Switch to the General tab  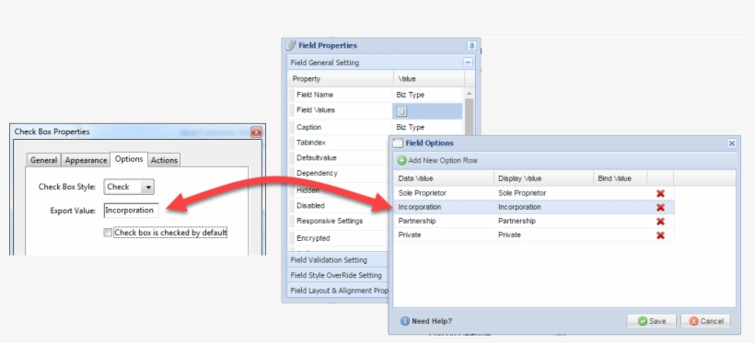coord(44,160)
